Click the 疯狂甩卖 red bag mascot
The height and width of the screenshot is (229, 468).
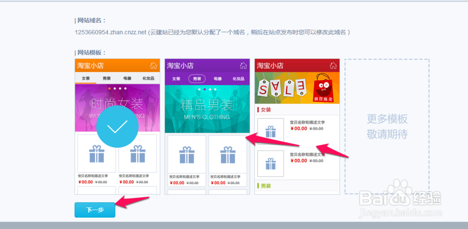(x=324, y=88)
